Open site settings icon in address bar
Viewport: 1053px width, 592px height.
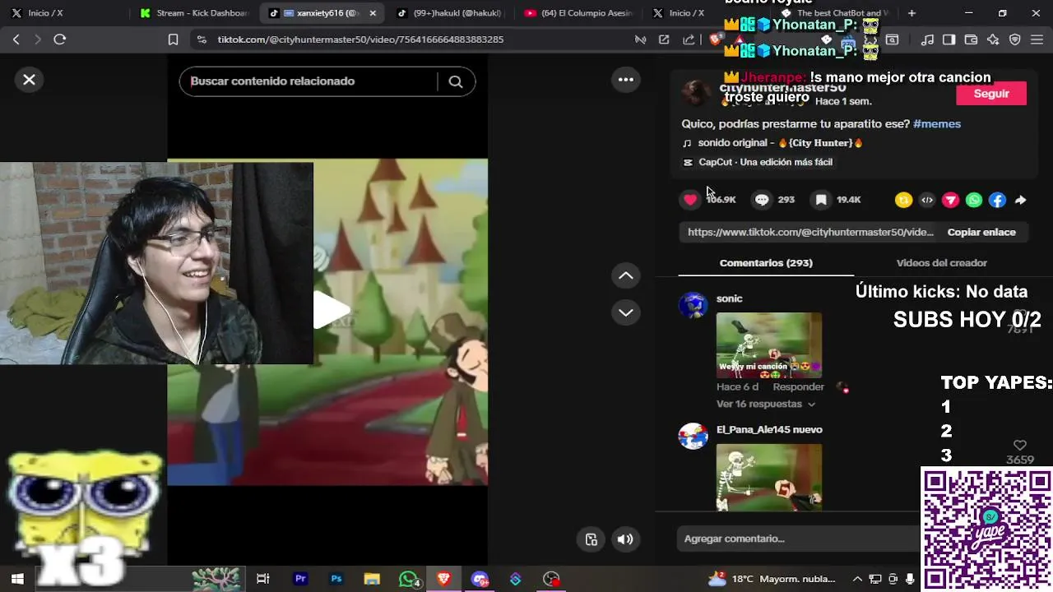[202, 39]
